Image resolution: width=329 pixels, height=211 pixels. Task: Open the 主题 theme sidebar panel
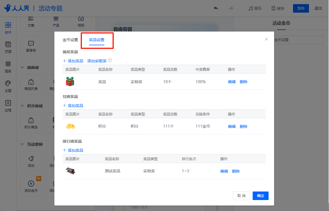point(8,86)
